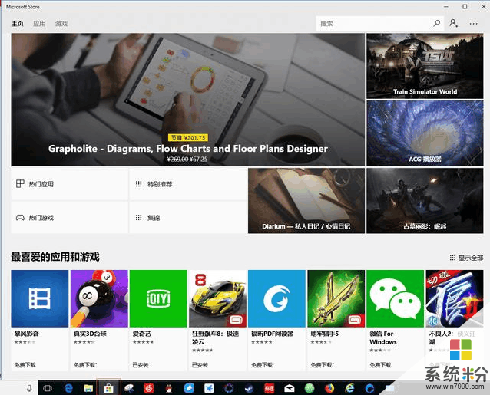Launch Internet Explorer from taskbar
490x395 pixels.
click(349, 388)
